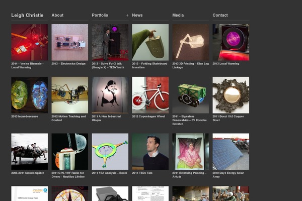The image size is (302, 201).
Task: Click '2012 Copenhagen Wheel' title link
Action: [148, 117]
